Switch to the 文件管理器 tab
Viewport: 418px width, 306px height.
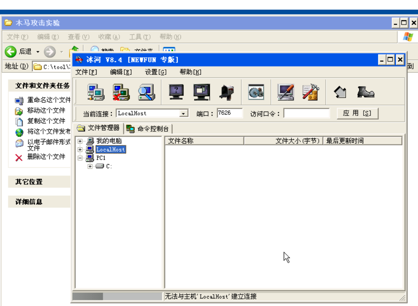pos(98,128)
